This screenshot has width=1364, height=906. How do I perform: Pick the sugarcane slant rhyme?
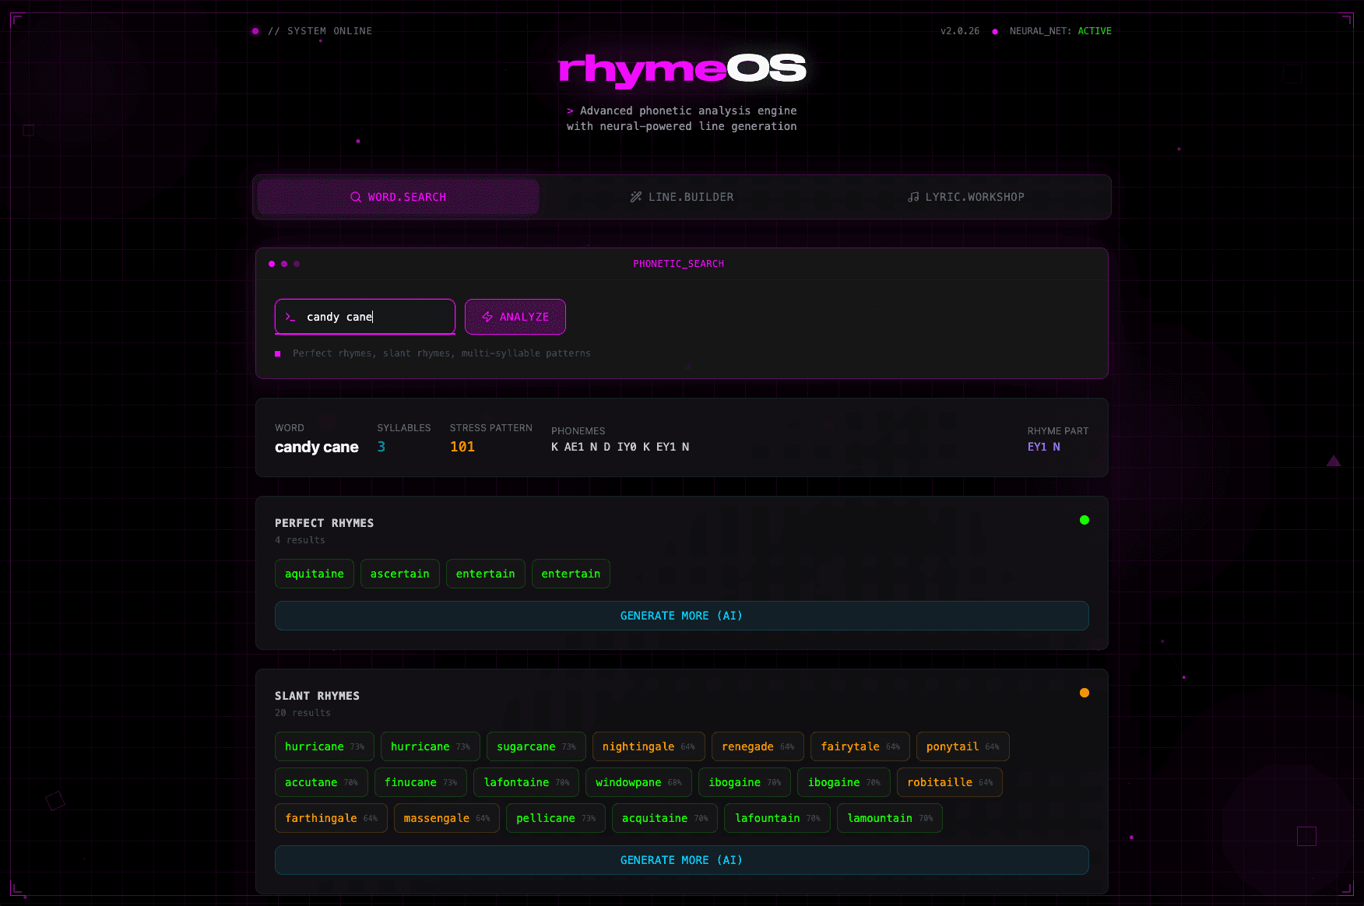pyautogui.click(x=536, y=746)
